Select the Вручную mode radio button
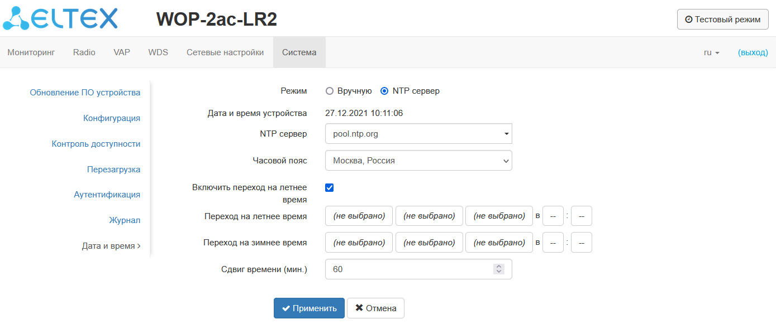 330,91
